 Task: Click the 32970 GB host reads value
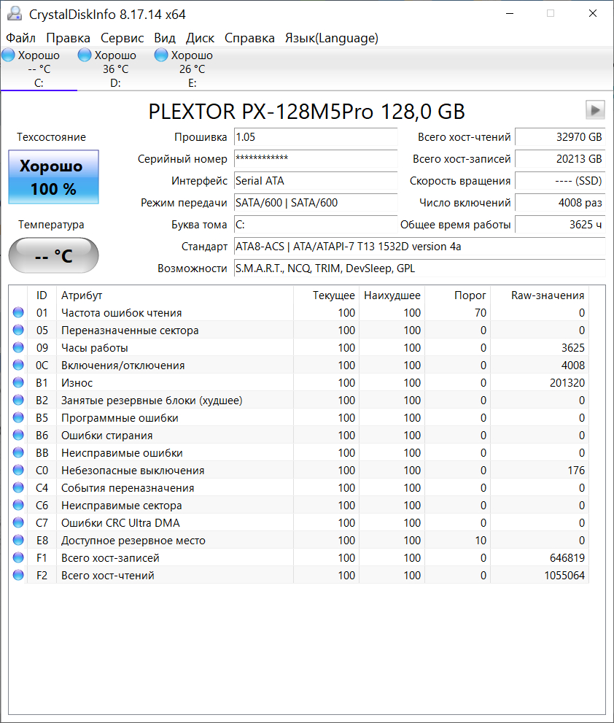pyautogui.click(x=560, y=137)
